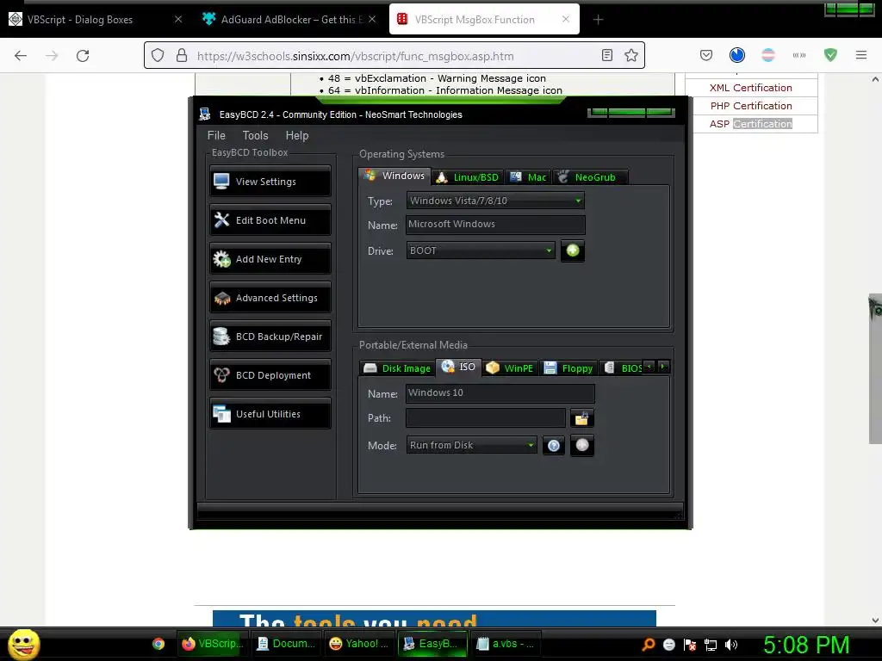
Task: Toggle reader view in the address bar
Action: tap(607, 55)
